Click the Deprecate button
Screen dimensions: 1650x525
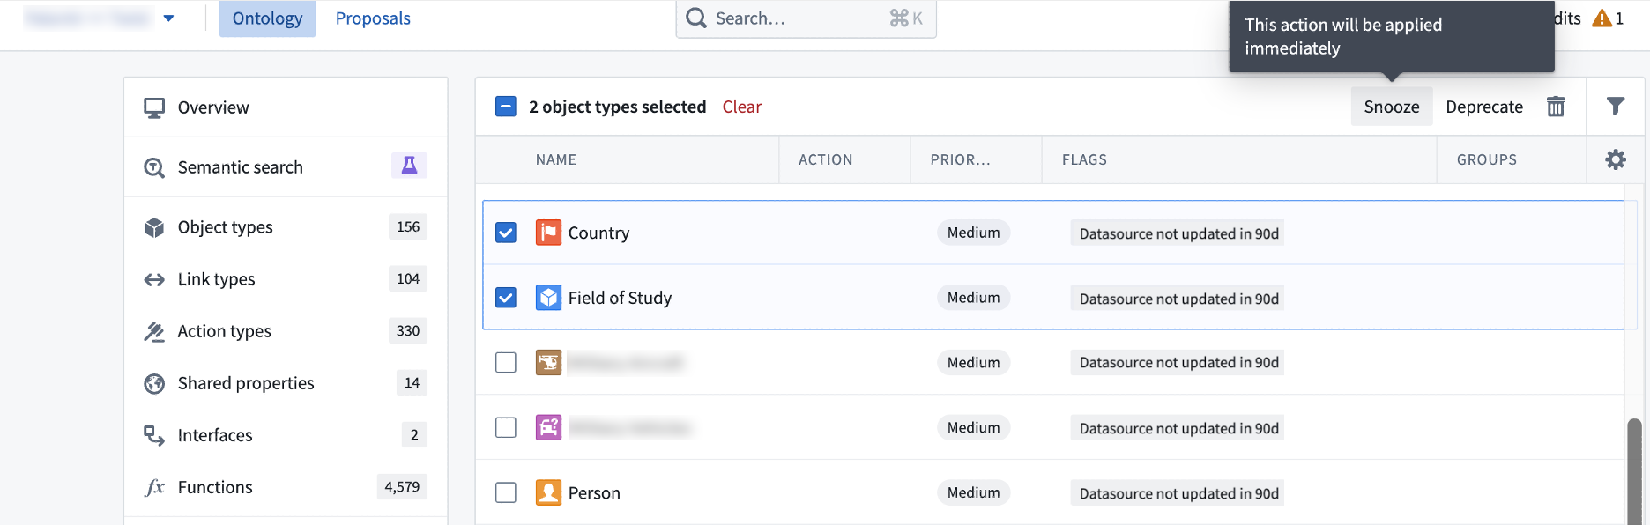tap(1484, 107)
